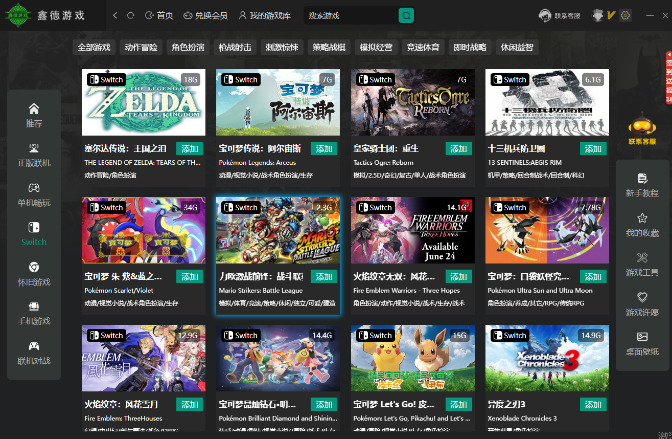Add Pokémon Ultra Sun and Ultra Moon
This screenshot has width=672, height=439.
(x=593, y=277)
